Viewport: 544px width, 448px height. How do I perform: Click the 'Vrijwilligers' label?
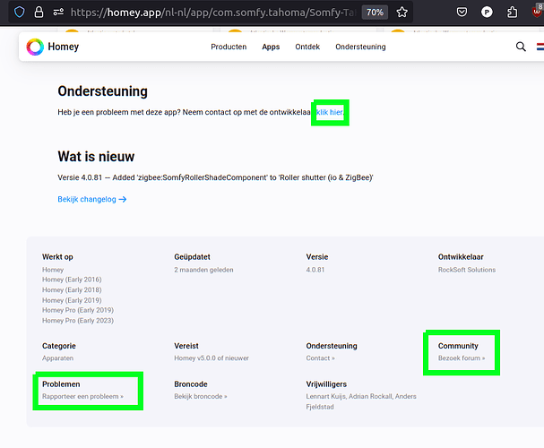[x=326, y=384]
